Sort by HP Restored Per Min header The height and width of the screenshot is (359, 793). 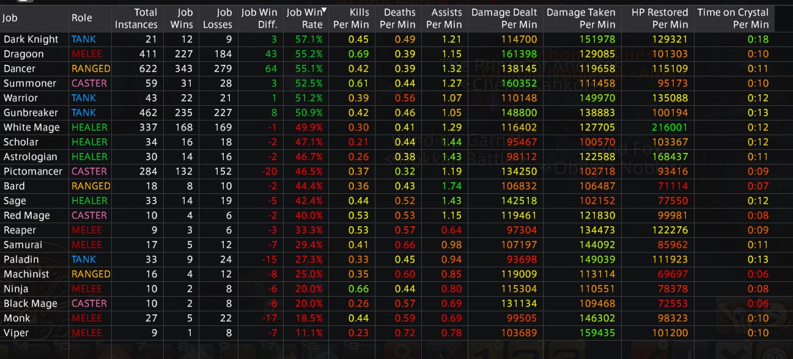point(660,18)
